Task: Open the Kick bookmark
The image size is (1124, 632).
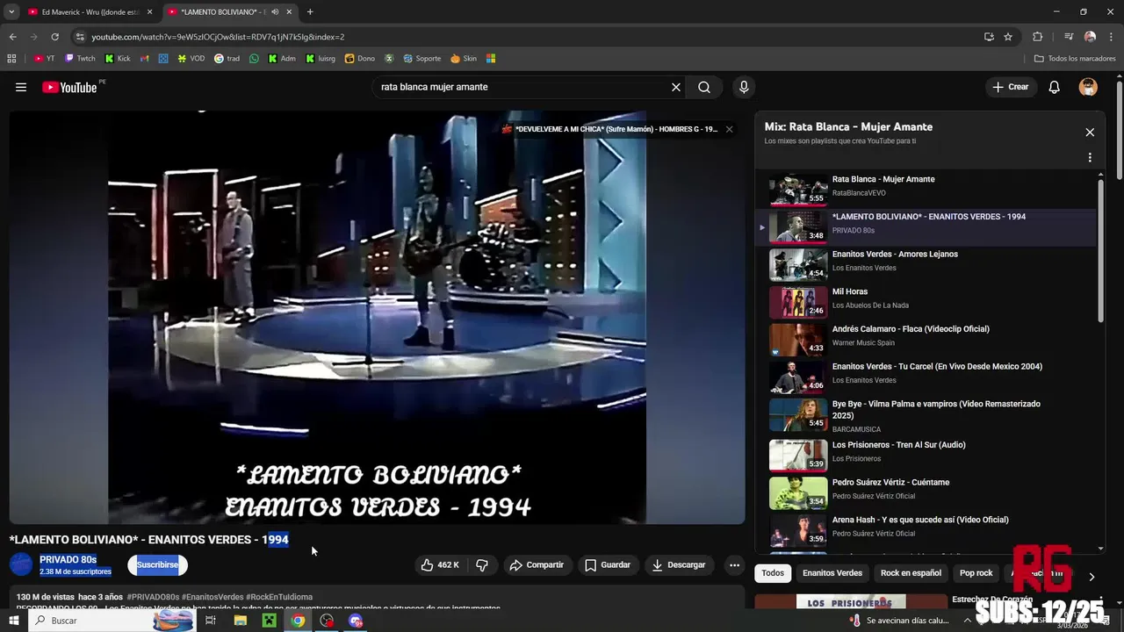Action: pyautogui.click(x=118, y=59)
